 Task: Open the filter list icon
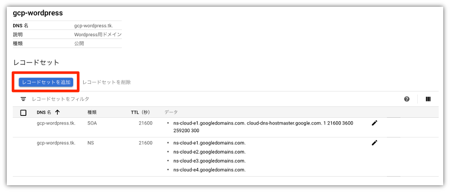pos(23,99)
